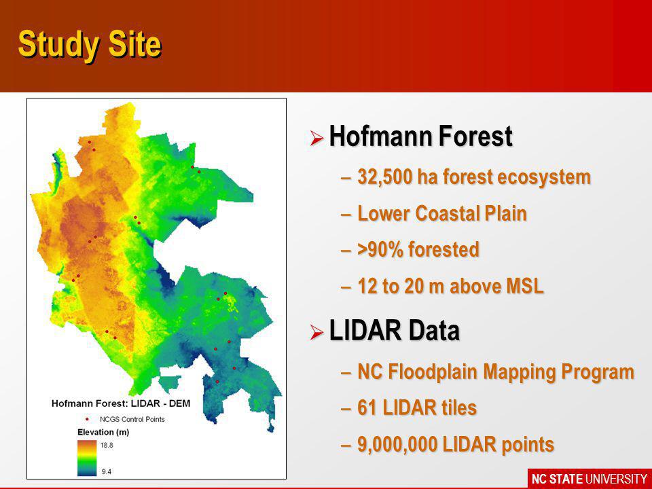Click 'NC Floodplain Mapping Program' text
Viewport: 652px width, 489px height.
(x=496, y=372)
